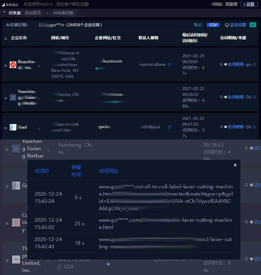Click Yancheng Sixiang company building icon

click(x=13, y=98)
